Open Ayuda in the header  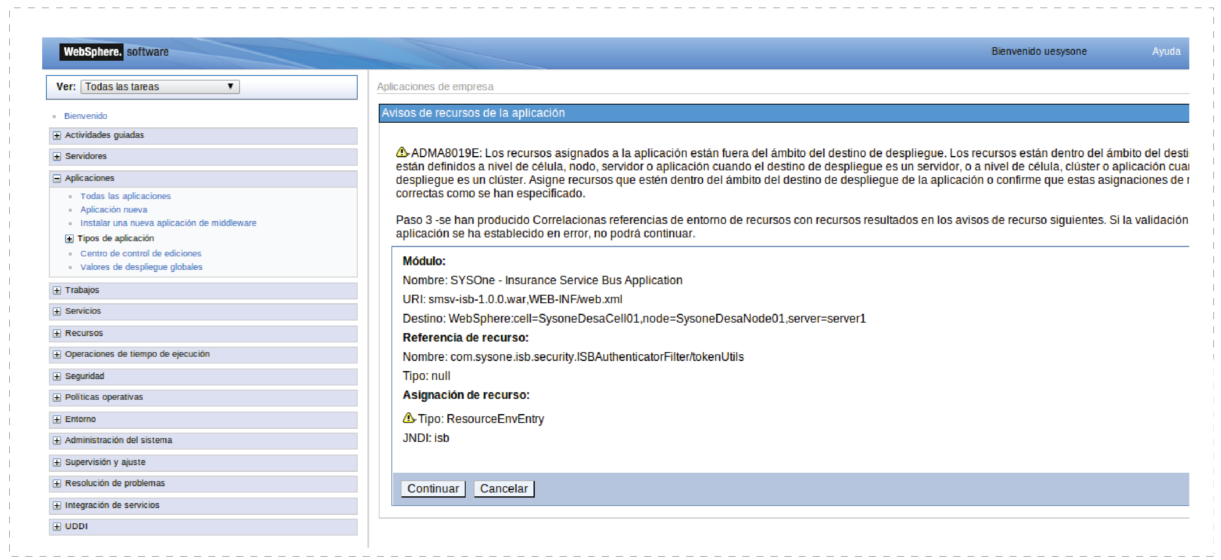point(1166,51)
